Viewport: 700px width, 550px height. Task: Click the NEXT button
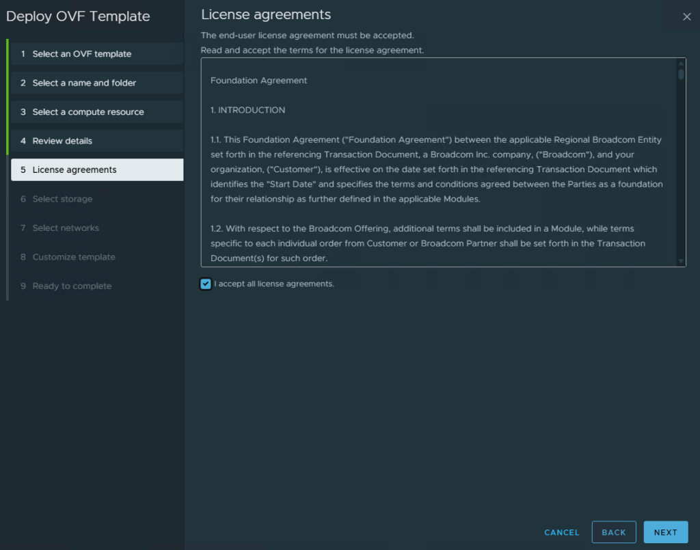coord(665,532)
